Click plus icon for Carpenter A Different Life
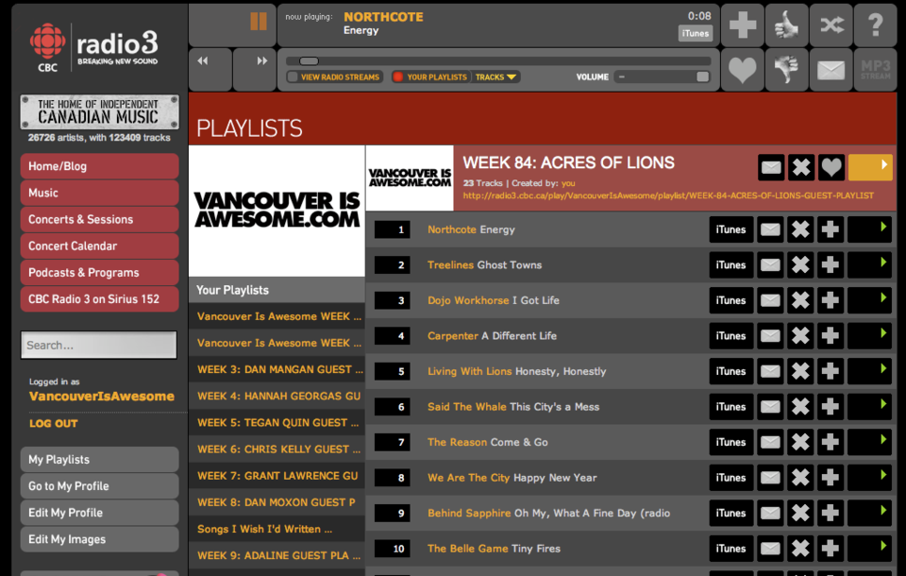 point(830,336)
